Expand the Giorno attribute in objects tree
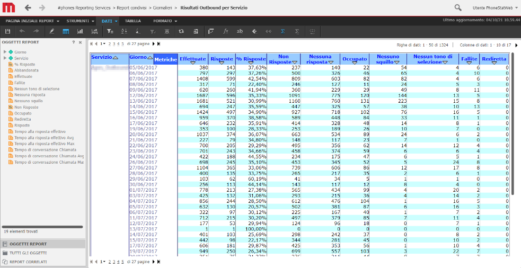 click(x=5, y=52)
